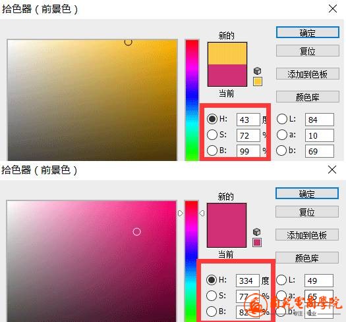Image resolution: width=346 pixels, height=322 pixels.
Task: Close the top color picker dialog
Action: (333, 9)
